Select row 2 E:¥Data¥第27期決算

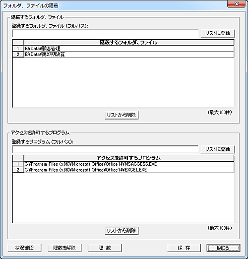tap(129, 55)
